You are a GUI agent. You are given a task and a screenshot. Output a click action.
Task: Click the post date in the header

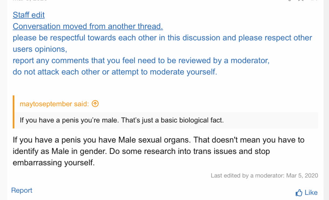pyautogui.click(x=30, y=1)
